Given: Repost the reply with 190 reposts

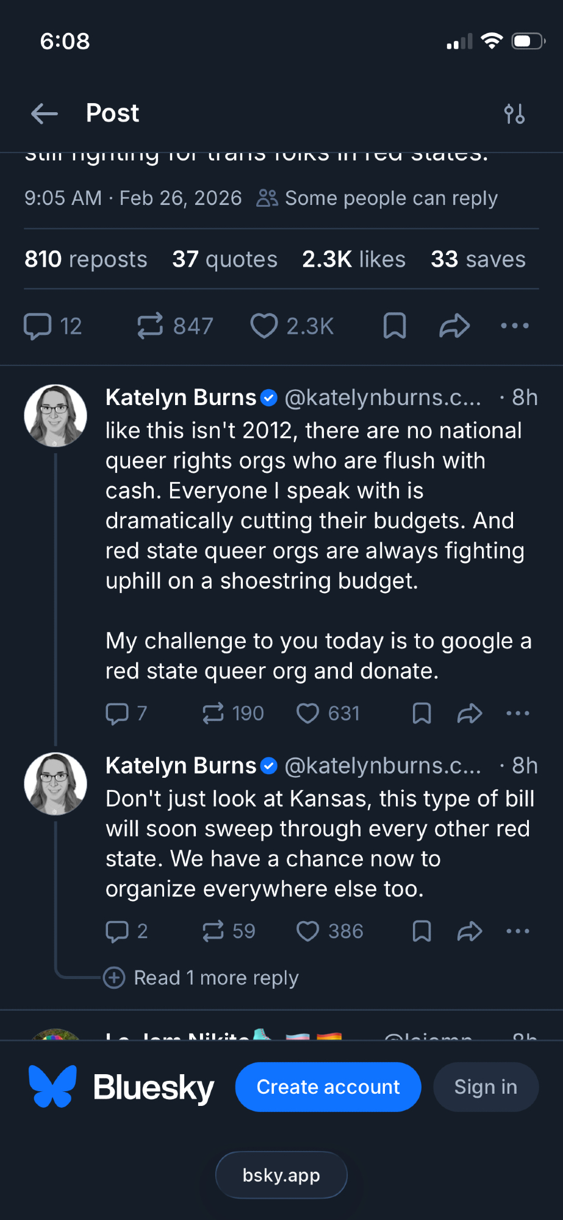Looking at the screenshot, I should pos(213,713).
